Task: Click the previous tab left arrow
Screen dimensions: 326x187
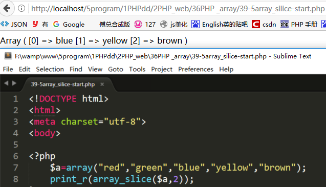Action: coord(6,84)
